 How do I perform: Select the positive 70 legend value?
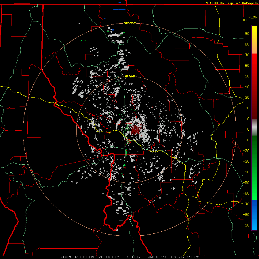pyautogui.click(x=247, y=55)
